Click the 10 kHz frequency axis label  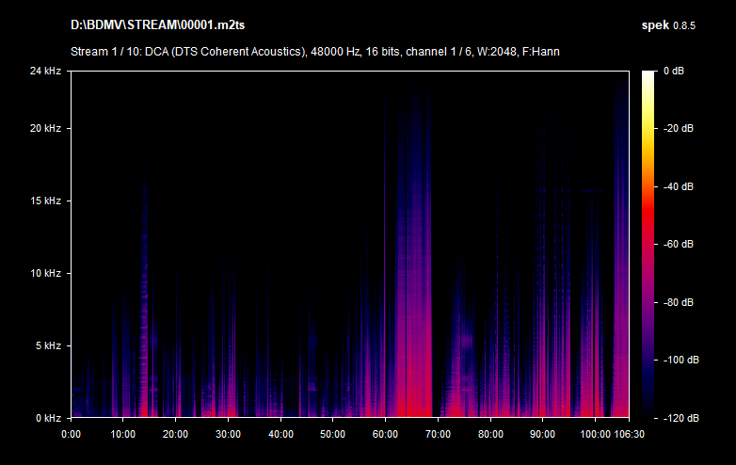(x=44, y=274)
